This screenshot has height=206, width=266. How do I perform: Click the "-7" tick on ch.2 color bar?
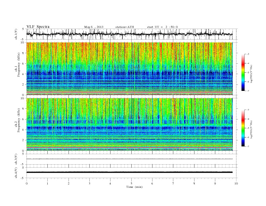[248, 146]
